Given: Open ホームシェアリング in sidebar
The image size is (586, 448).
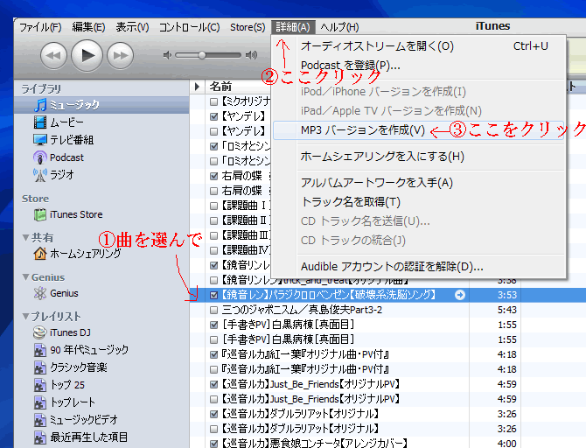Looking at the screenshot, I should point(85,254).
